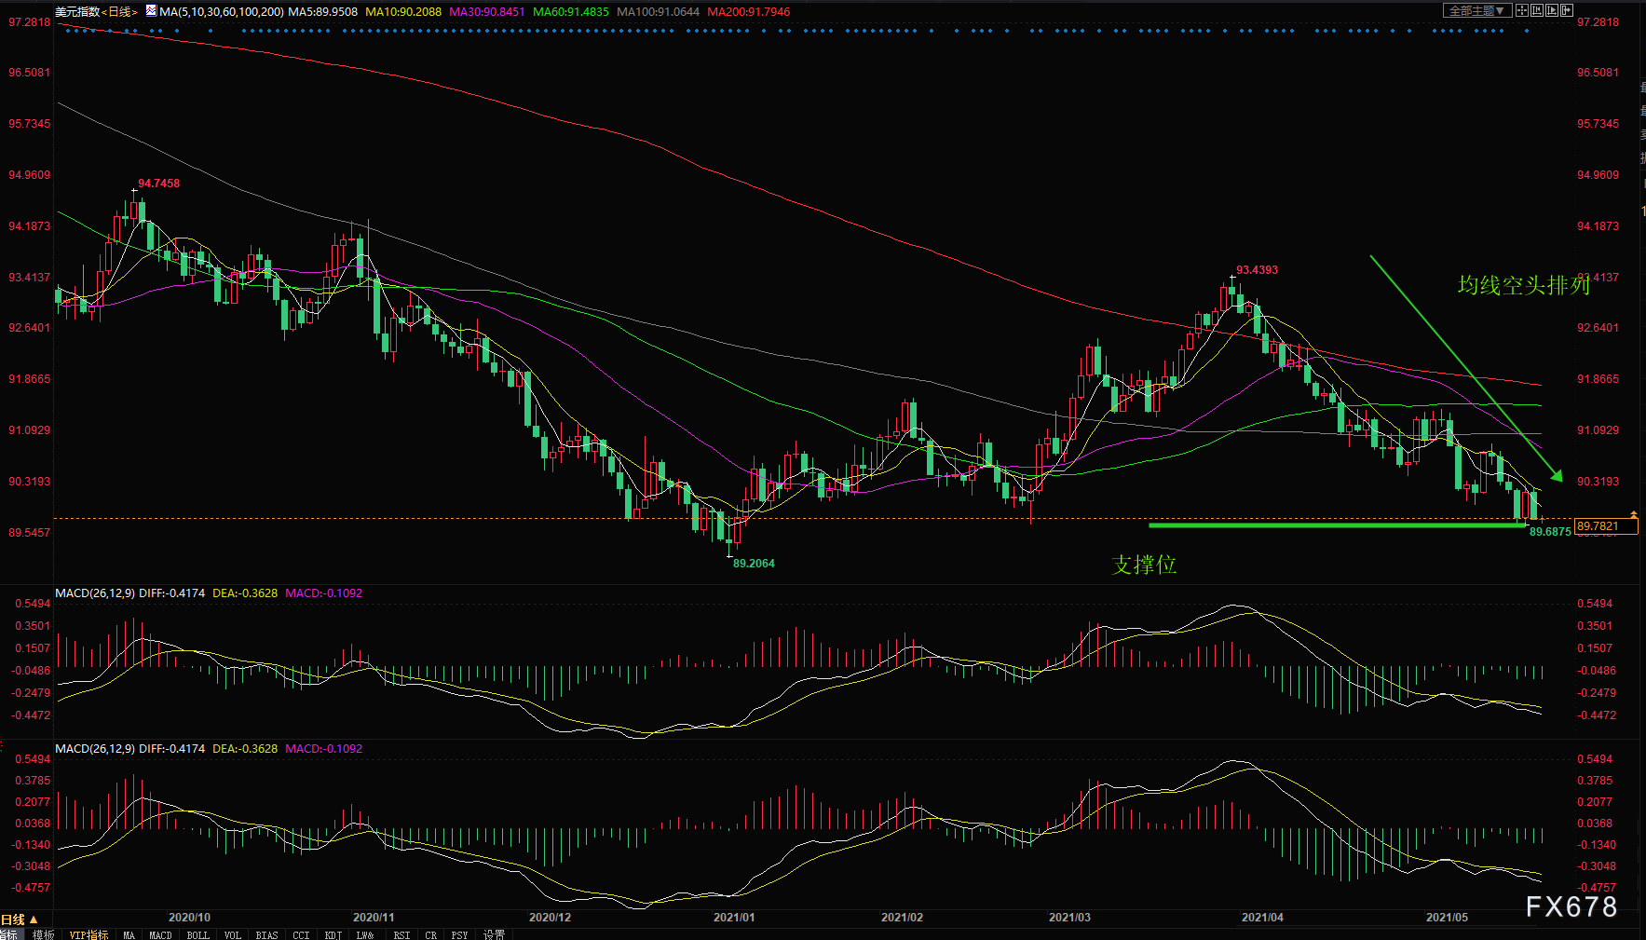1646x940 pixels.
Task: Click the play-forward chart icon
Action: pos(1552,10)
